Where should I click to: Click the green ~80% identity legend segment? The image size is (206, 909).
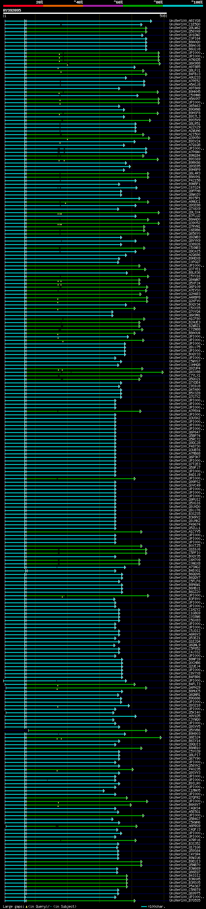tap(143, 6)
